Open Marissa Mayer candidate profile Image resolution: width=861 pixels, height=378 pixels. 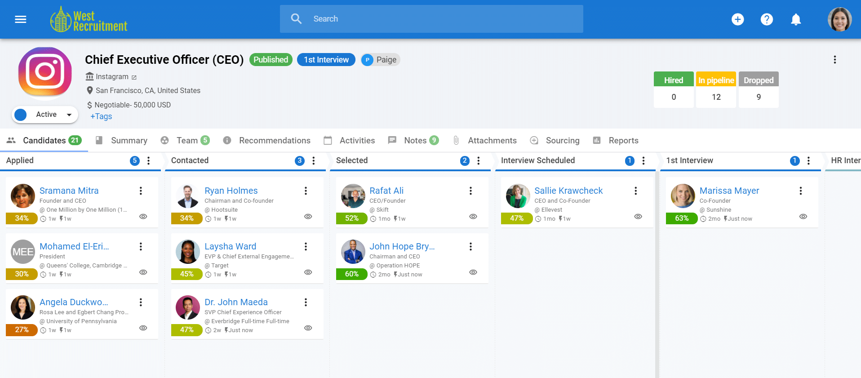pos(729,191)
